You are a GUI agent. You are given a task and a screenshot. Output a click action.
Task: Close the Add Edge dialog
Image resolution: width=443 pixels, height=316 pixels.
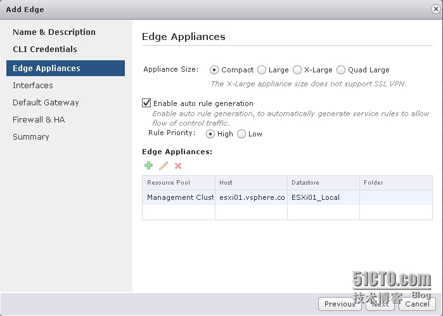(436, 9)
